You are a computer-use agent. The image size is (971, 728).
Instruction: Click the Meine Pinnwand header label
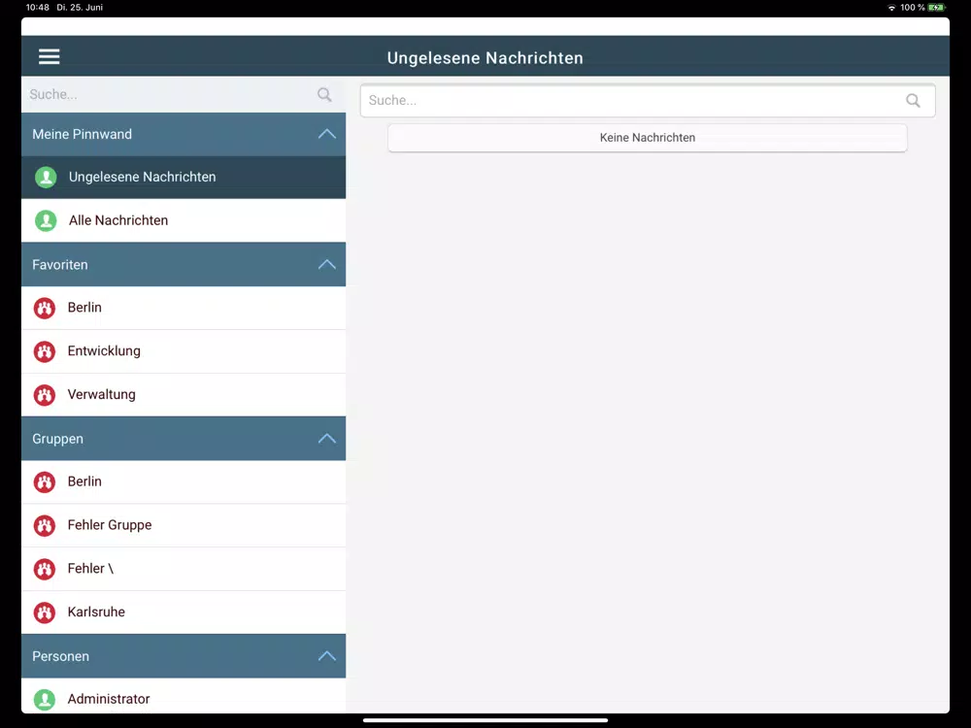coord(82,134)
